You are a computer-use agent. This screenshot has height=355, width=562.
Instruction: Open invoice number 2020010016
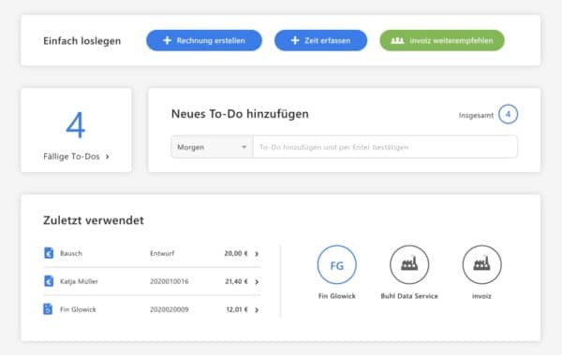[x=170, y=281]
